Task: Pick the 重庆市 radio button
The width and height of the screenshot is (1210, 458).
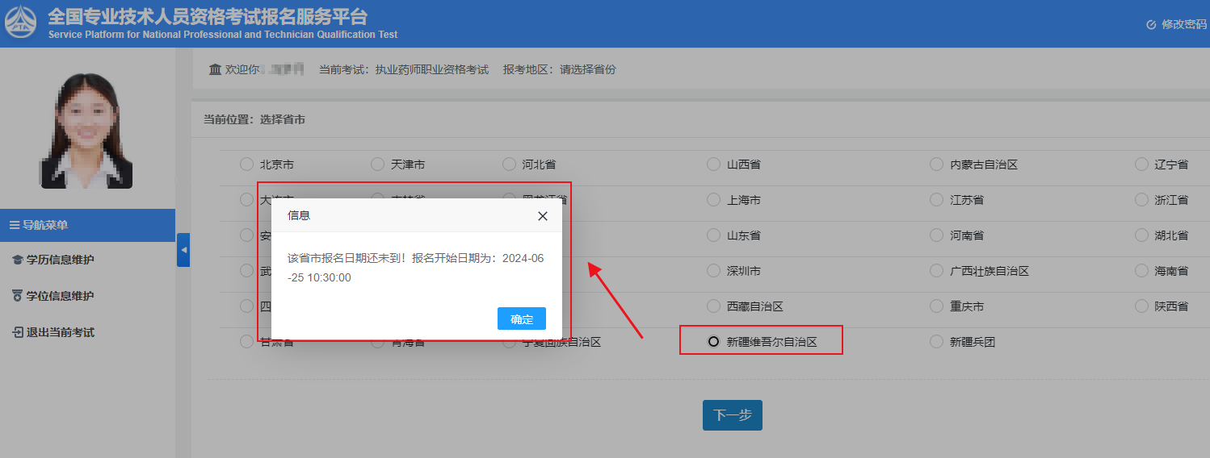Action: click(936, 306)
